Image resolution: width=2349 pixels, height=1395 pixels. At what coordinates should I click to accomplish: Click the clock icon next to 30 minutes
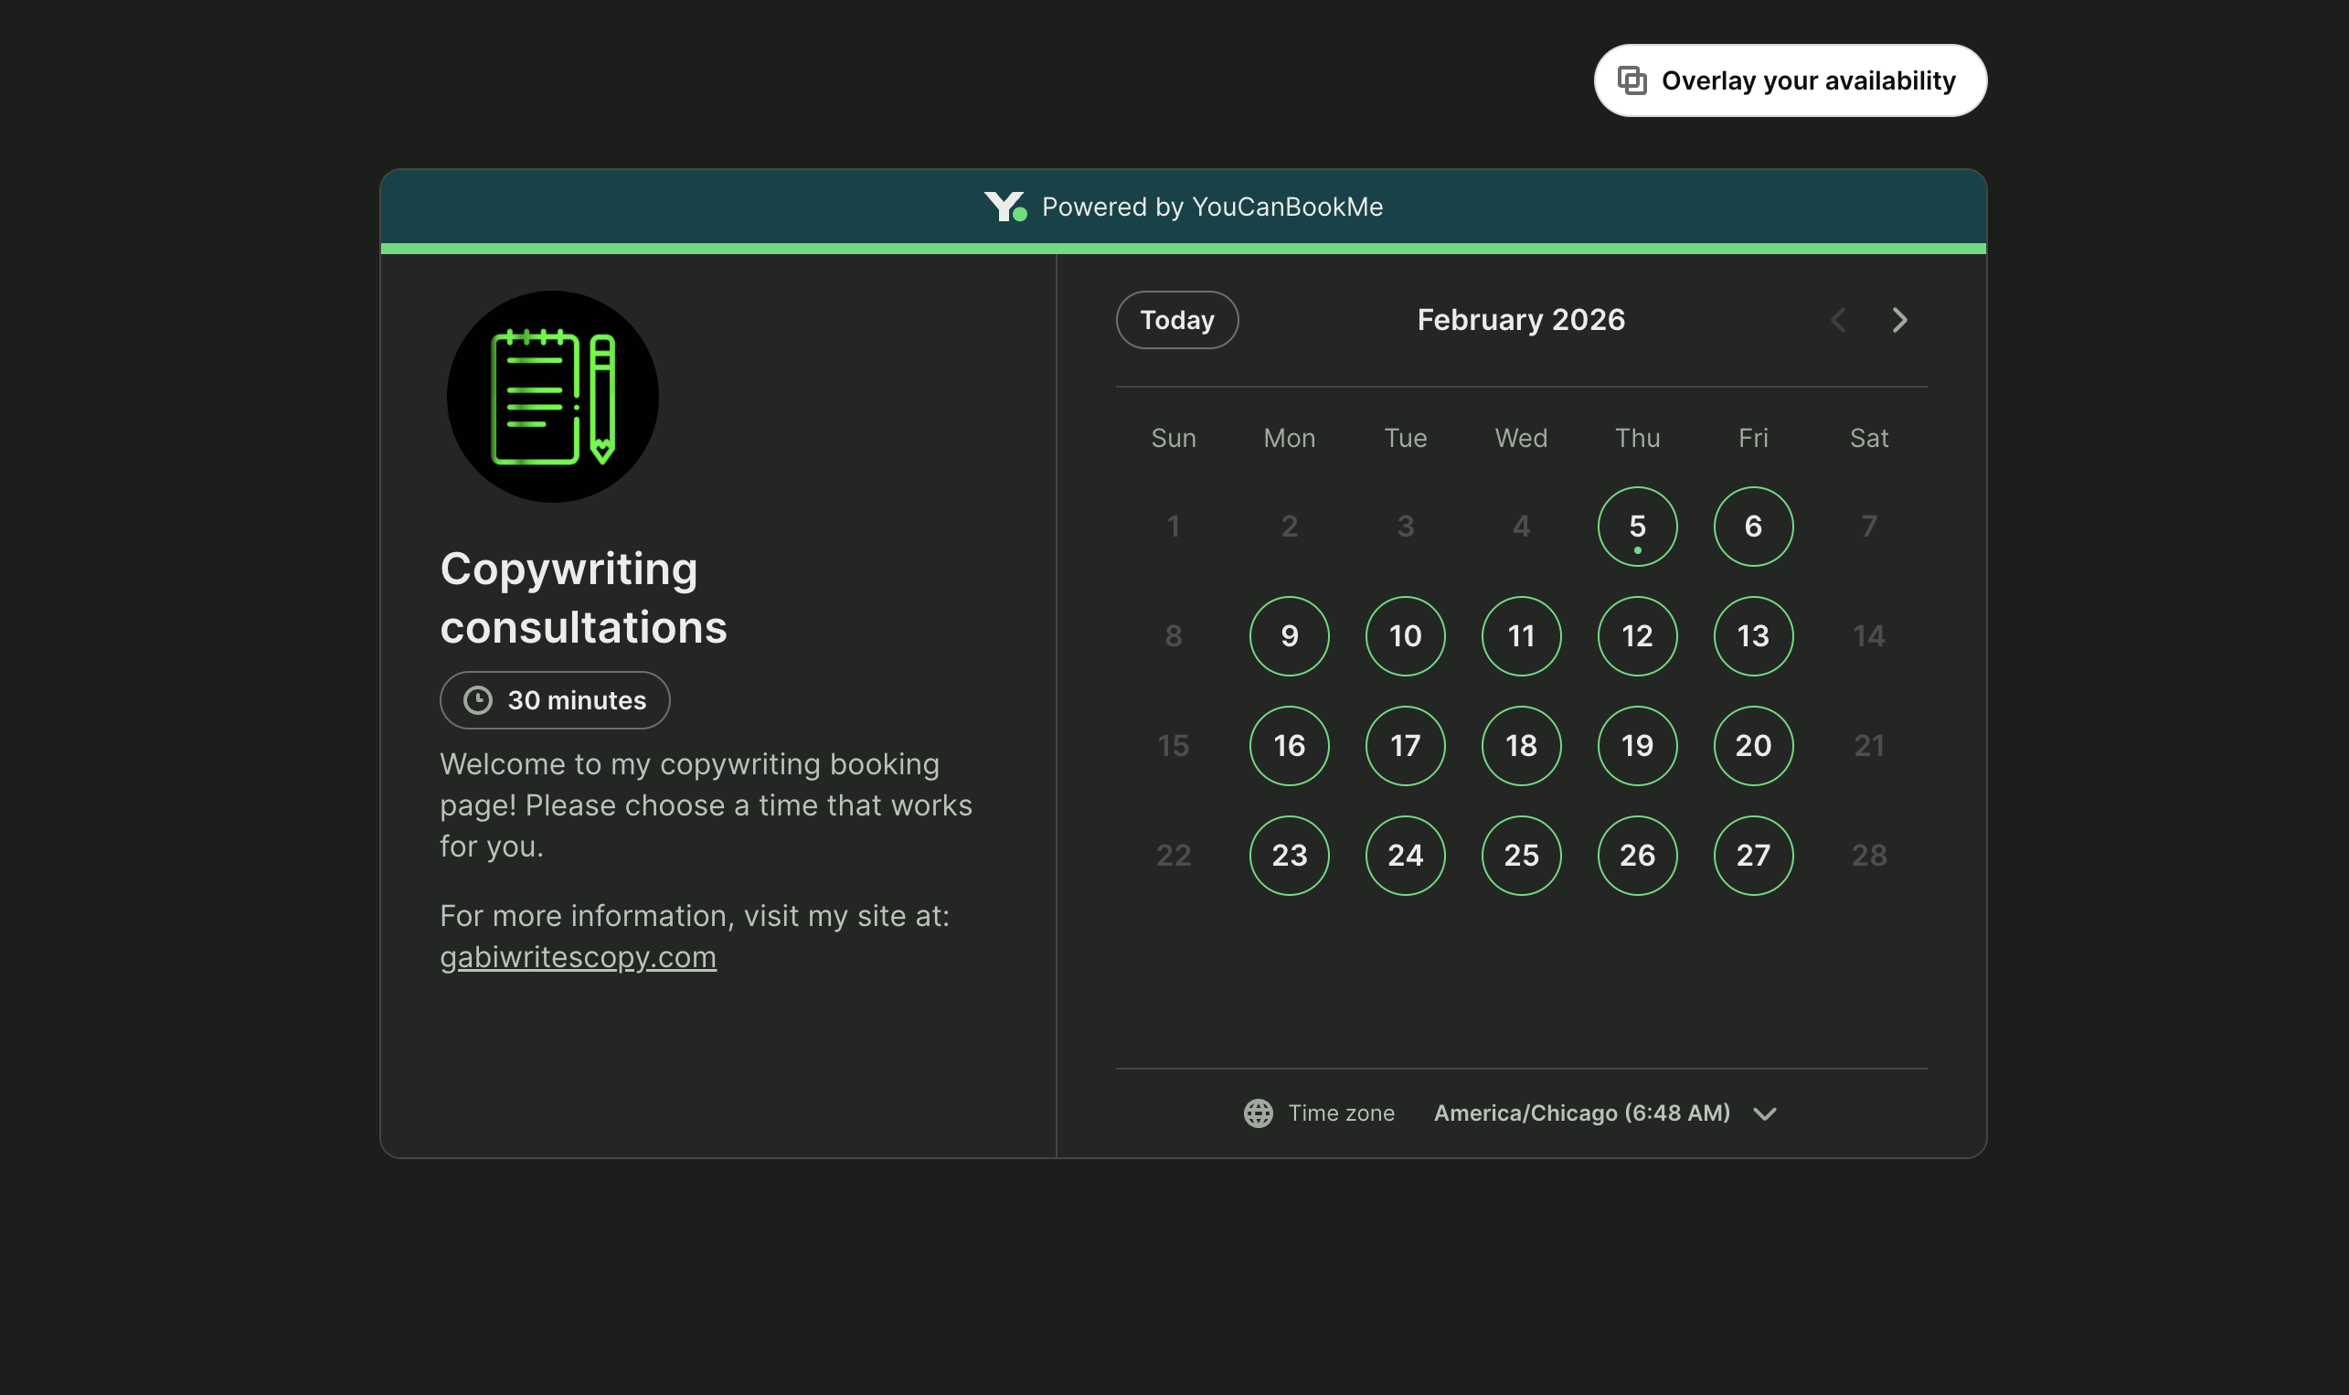(x=477, y=699)
